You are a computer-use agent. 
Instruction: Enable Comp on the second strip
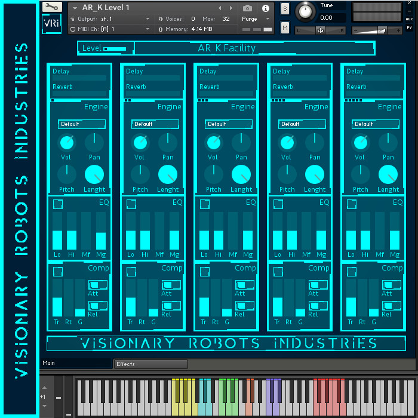131,271
